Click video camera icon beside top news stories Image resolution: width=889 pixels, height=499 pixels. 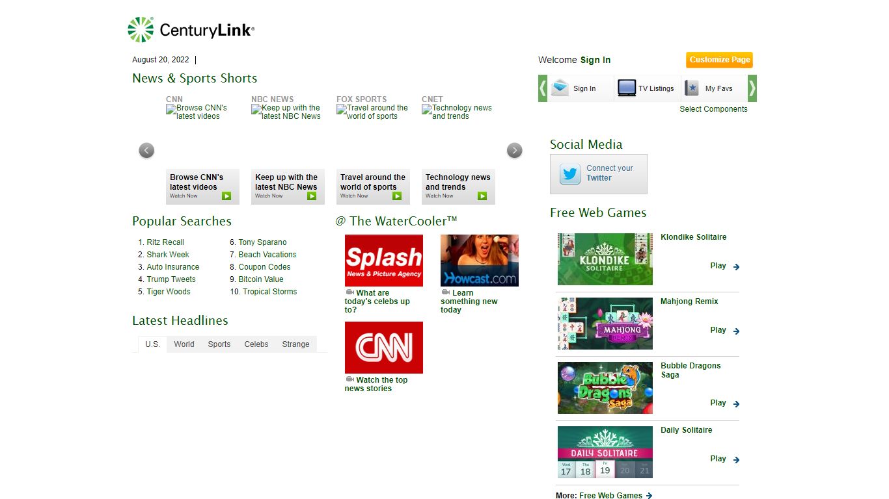349,379
